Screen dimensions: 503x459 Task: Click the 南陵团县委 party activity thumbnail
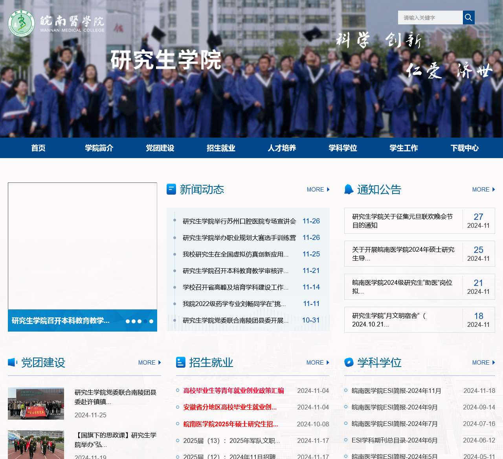[x=36, y=404]
